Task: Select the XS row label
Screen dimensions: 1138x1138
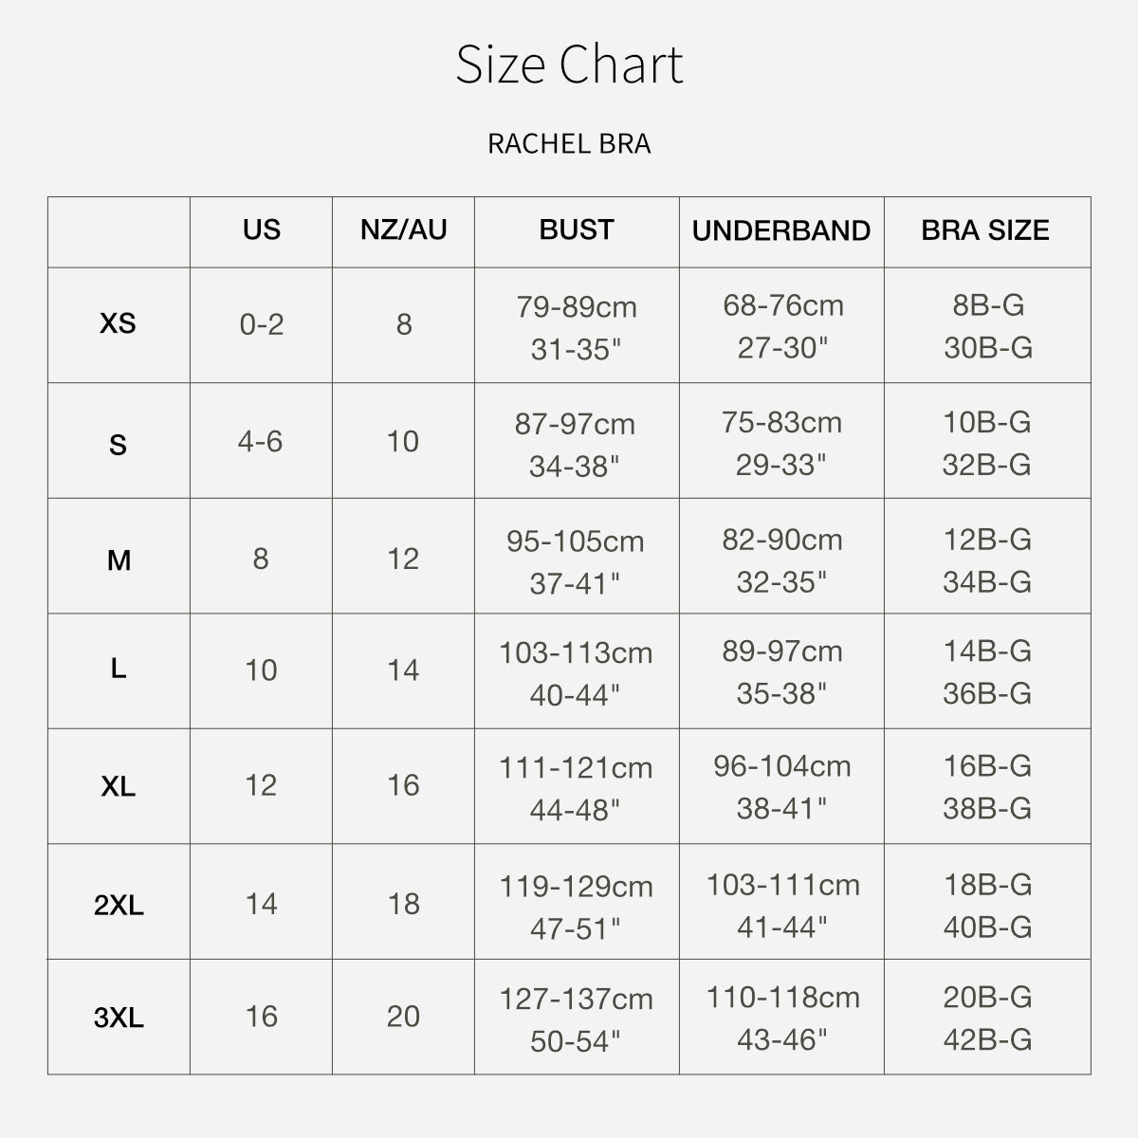Action: click(119, 324)
